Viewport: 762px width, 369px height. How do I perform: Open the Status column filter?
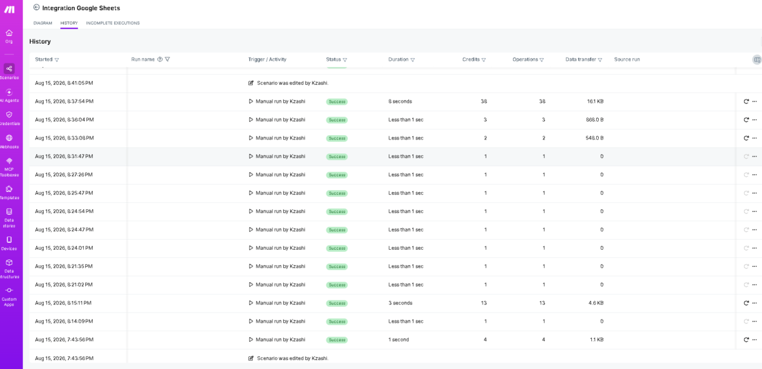(x=345, y=60)
